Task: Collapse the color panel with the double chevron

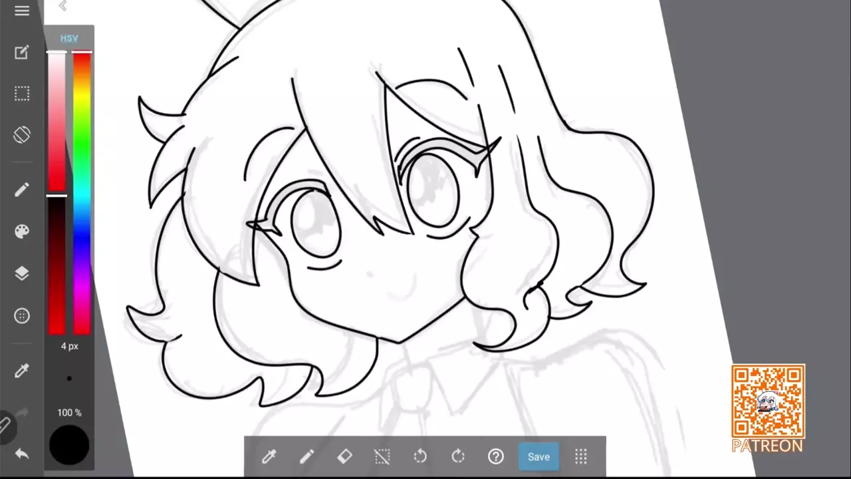Action: tap(62, 6)
